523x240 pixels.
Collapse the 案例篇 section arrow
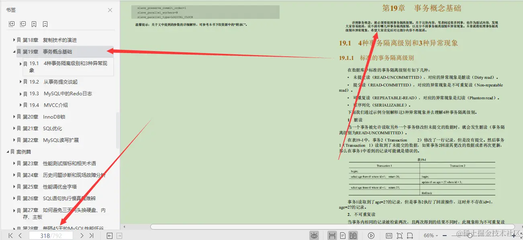tap(8, 152)
